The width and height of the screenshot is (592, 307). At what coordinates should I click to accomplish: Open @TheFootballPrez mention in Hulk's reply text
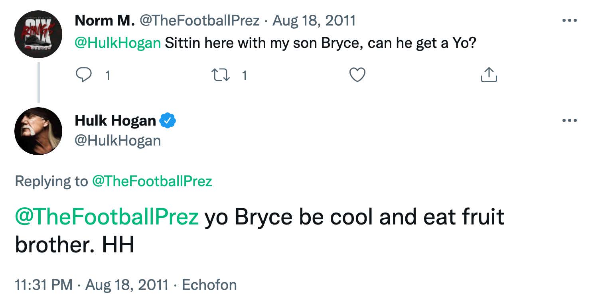(107, 217)
